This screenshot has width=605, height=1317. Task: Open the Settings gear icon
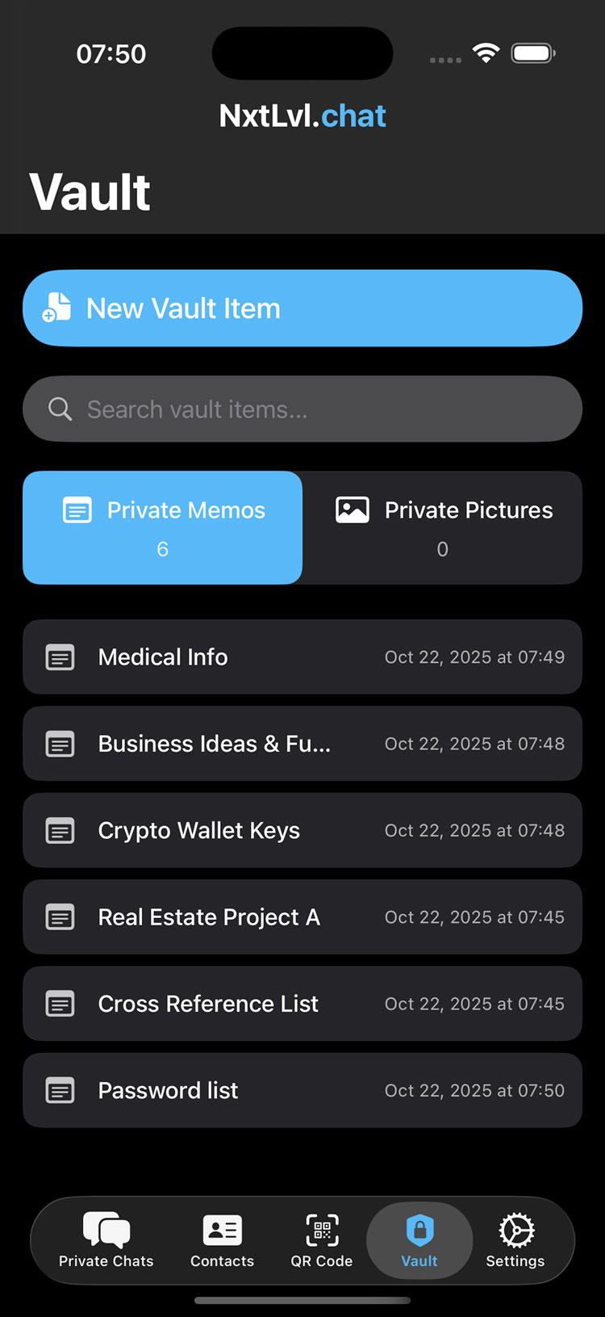pos(515,1230)
